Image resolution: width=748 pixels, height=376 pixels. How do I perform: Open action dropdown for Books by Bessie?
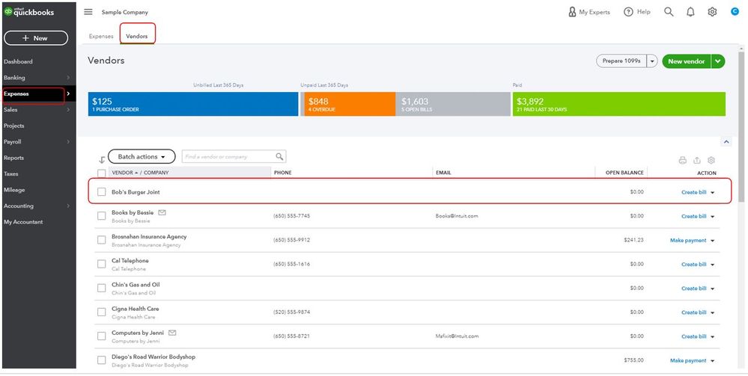pos(712,216)
